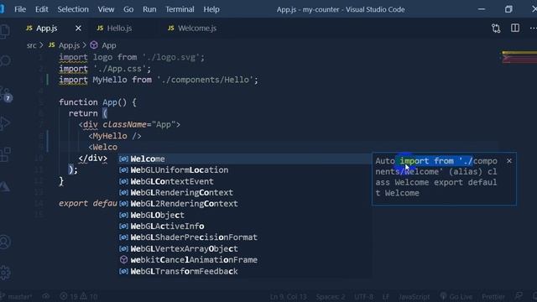This screenshot has width=537, height=302.
Task: Open the Help menu
Action: (211, 9)
